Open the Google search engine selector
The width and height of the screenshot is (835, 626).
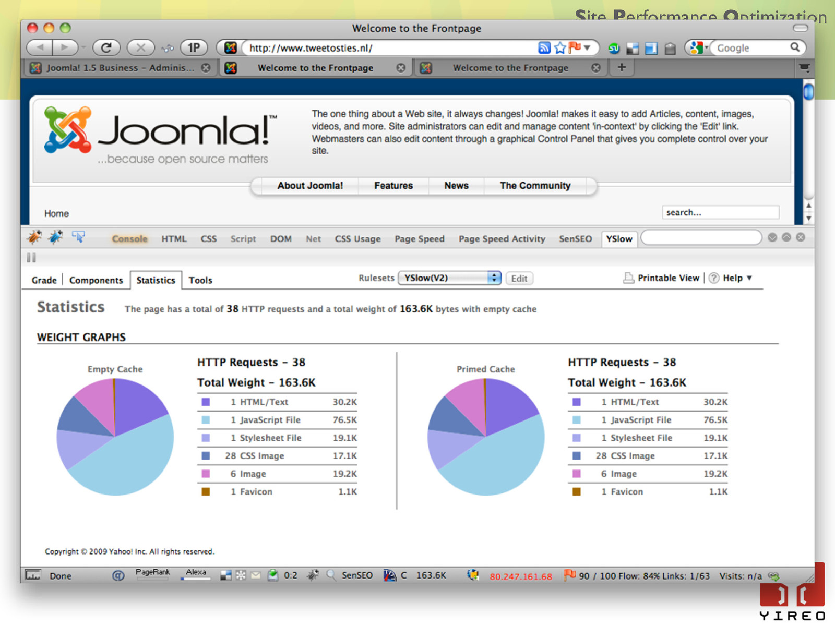[698, 48]
